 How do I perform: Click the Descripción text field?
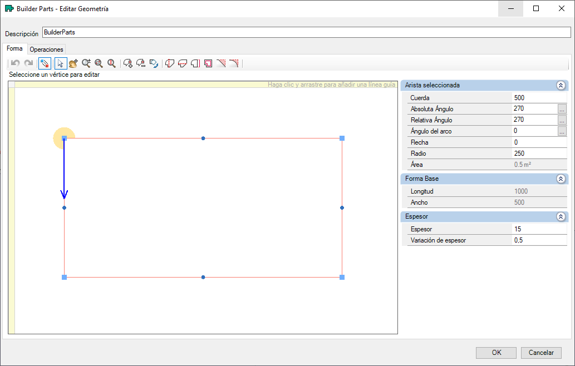(307, 32)
